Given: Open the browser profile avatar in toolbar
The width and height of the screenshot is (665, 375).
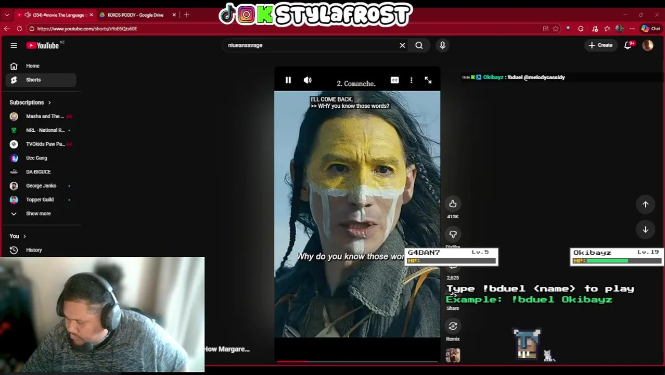Looking at the screenshot, I should (619, 29).
